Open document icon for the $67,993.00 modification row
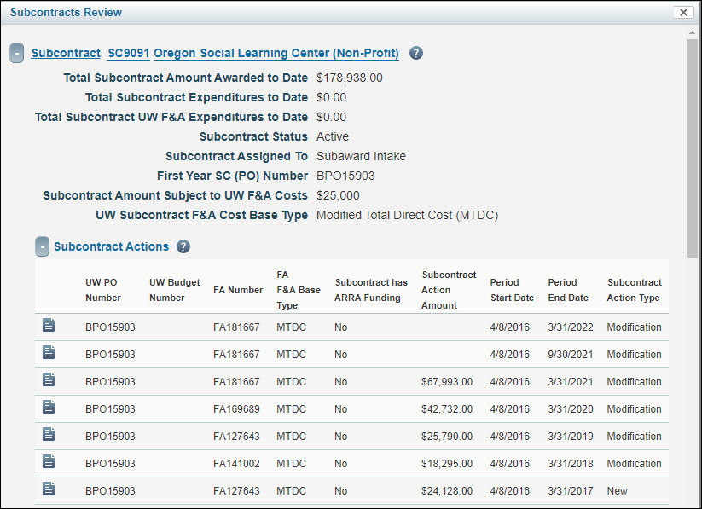 point(49,381)
